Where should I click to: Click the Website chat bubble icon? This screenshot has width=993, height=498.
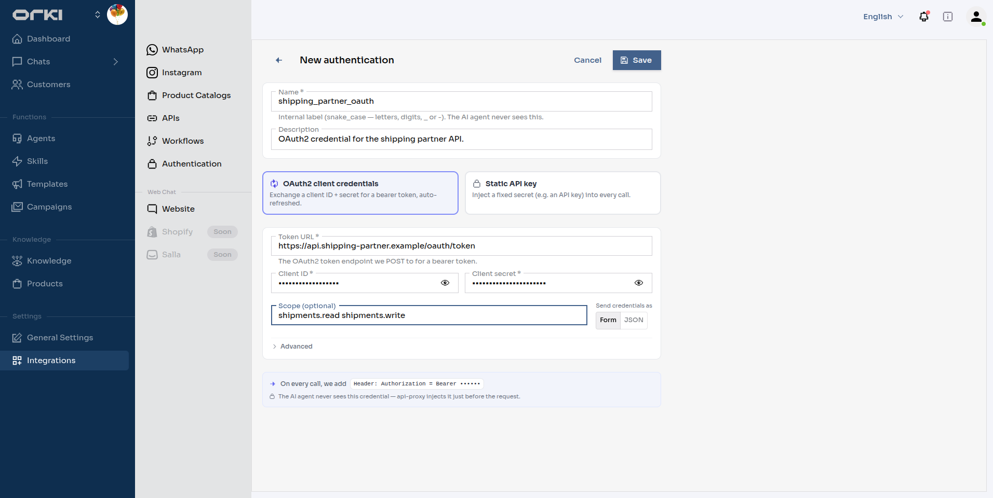pos(152,209)
